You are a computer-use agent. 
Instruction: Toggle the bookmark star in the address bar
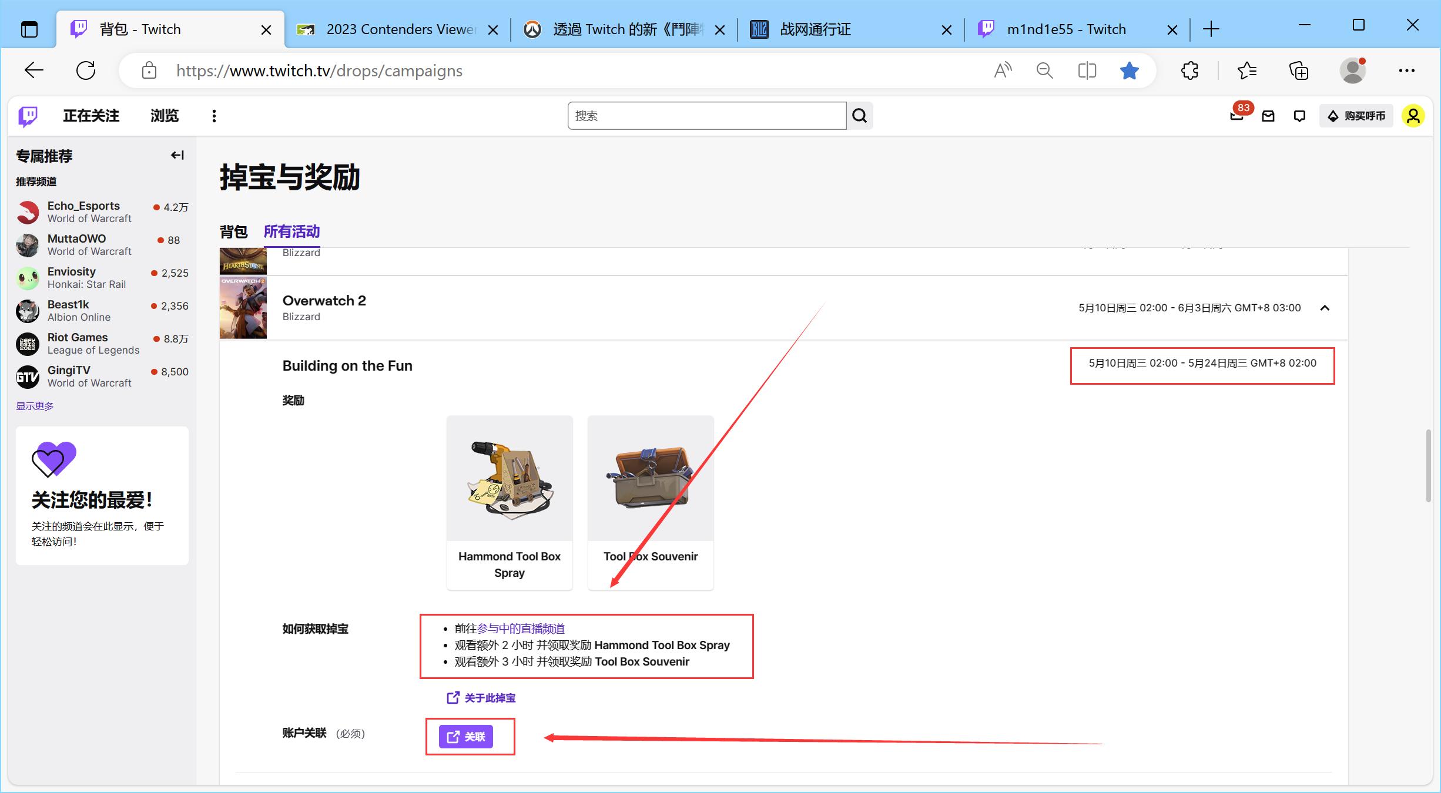pos(1128,70)
